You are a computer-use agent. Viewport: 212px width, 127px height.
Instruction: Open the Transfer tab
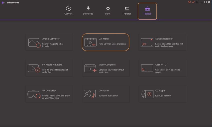click(127, 10)
